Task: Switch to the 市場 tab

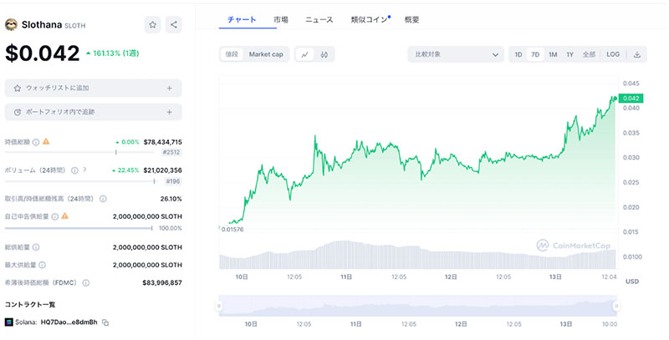Action: point(281,19)
